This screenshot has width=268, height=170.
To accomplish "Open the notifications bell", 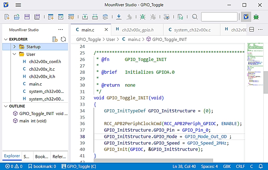I will [x=261, y=166].
